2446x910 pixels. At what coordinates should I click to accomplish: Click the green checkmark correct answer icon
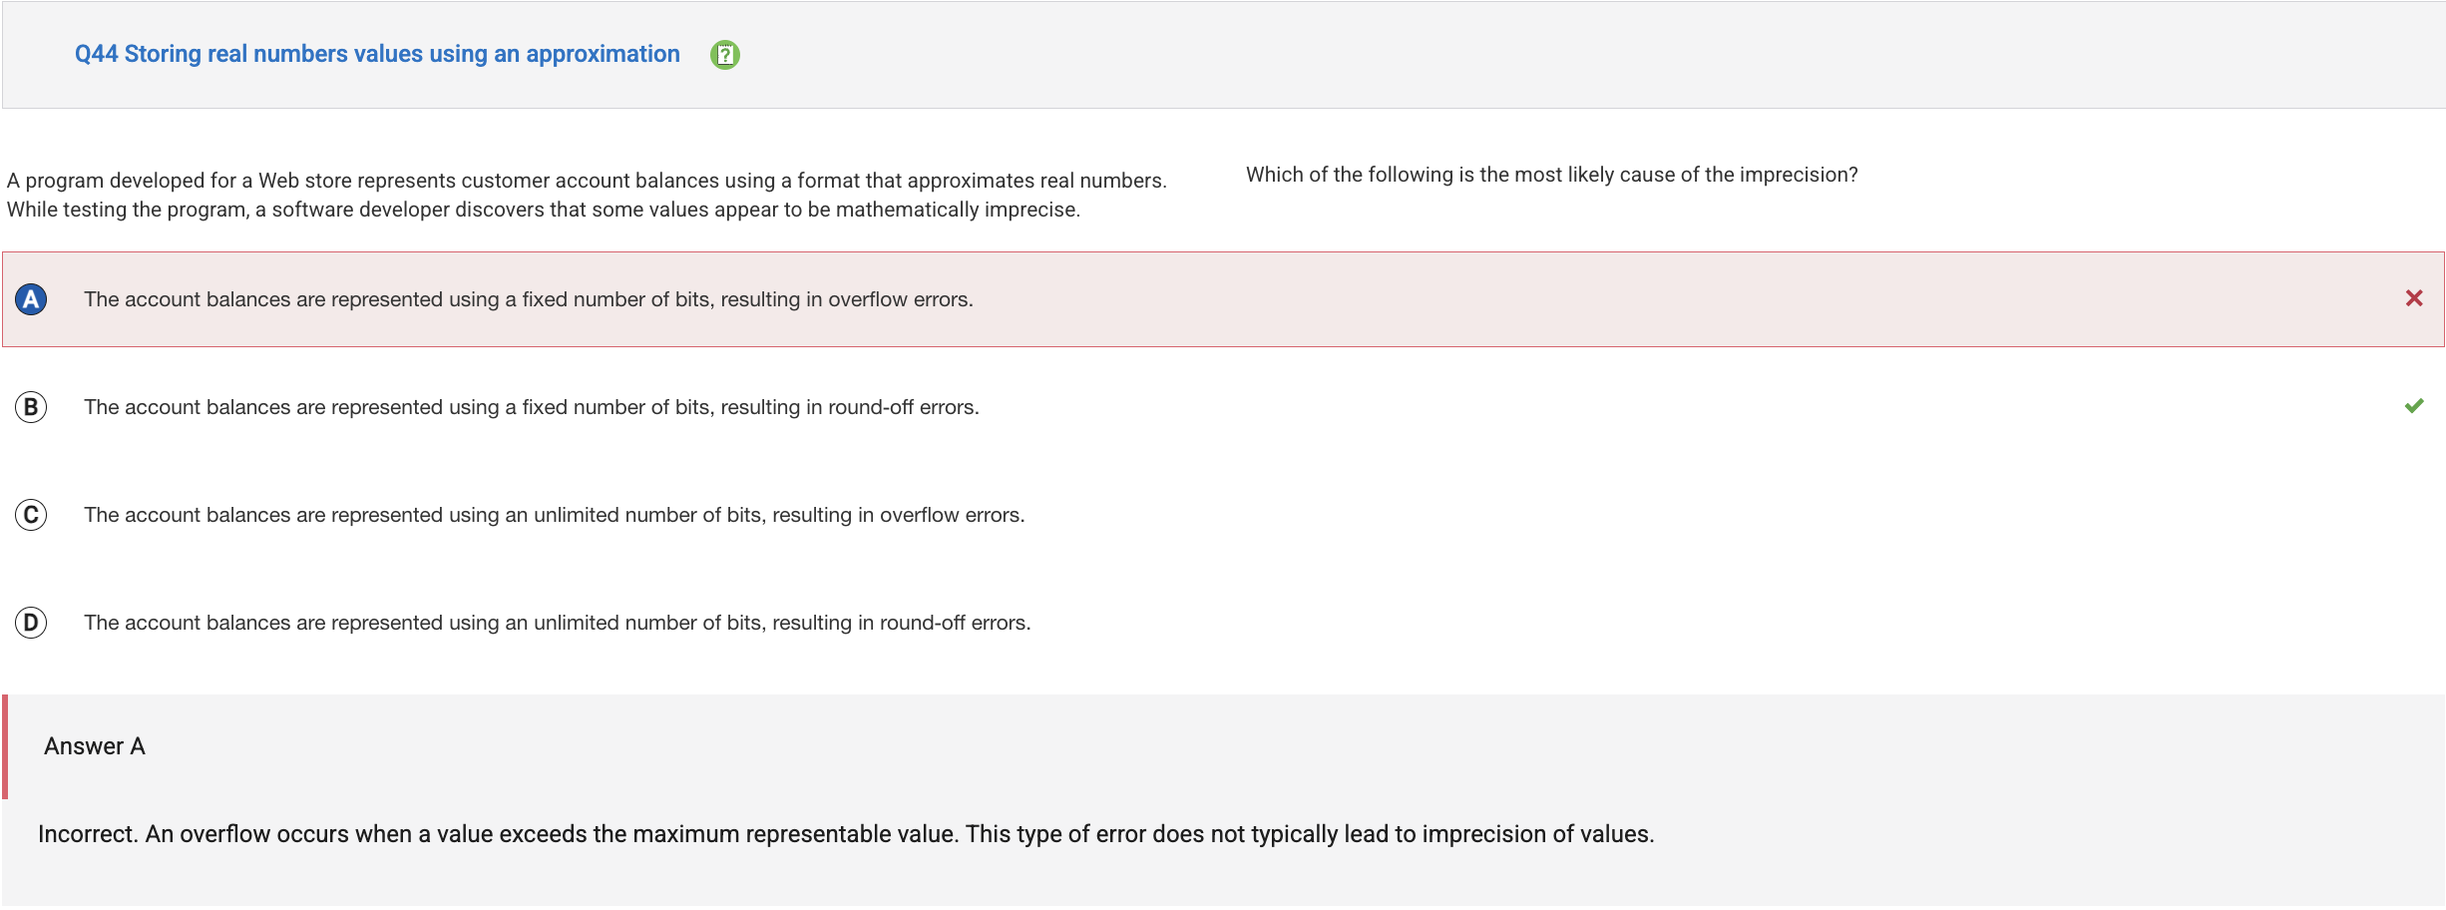pos(2414,405)
